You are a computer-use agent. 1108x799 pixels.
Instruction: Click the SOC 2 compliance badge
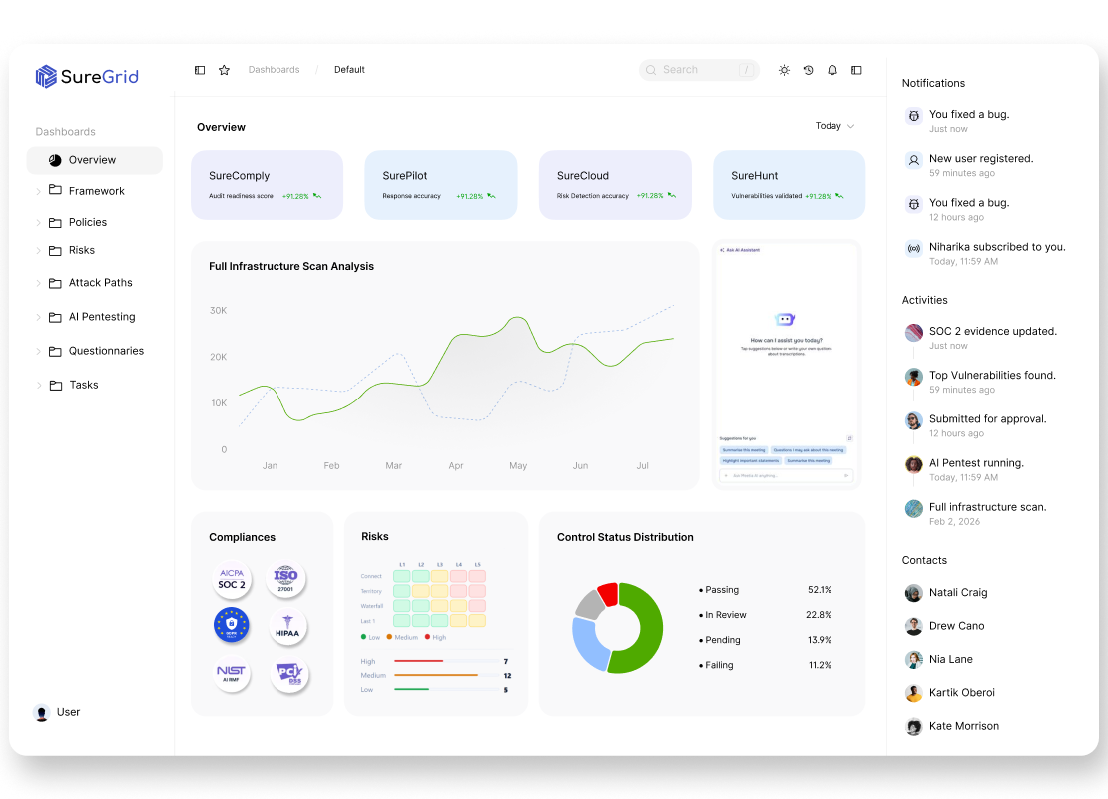point(232,580)
